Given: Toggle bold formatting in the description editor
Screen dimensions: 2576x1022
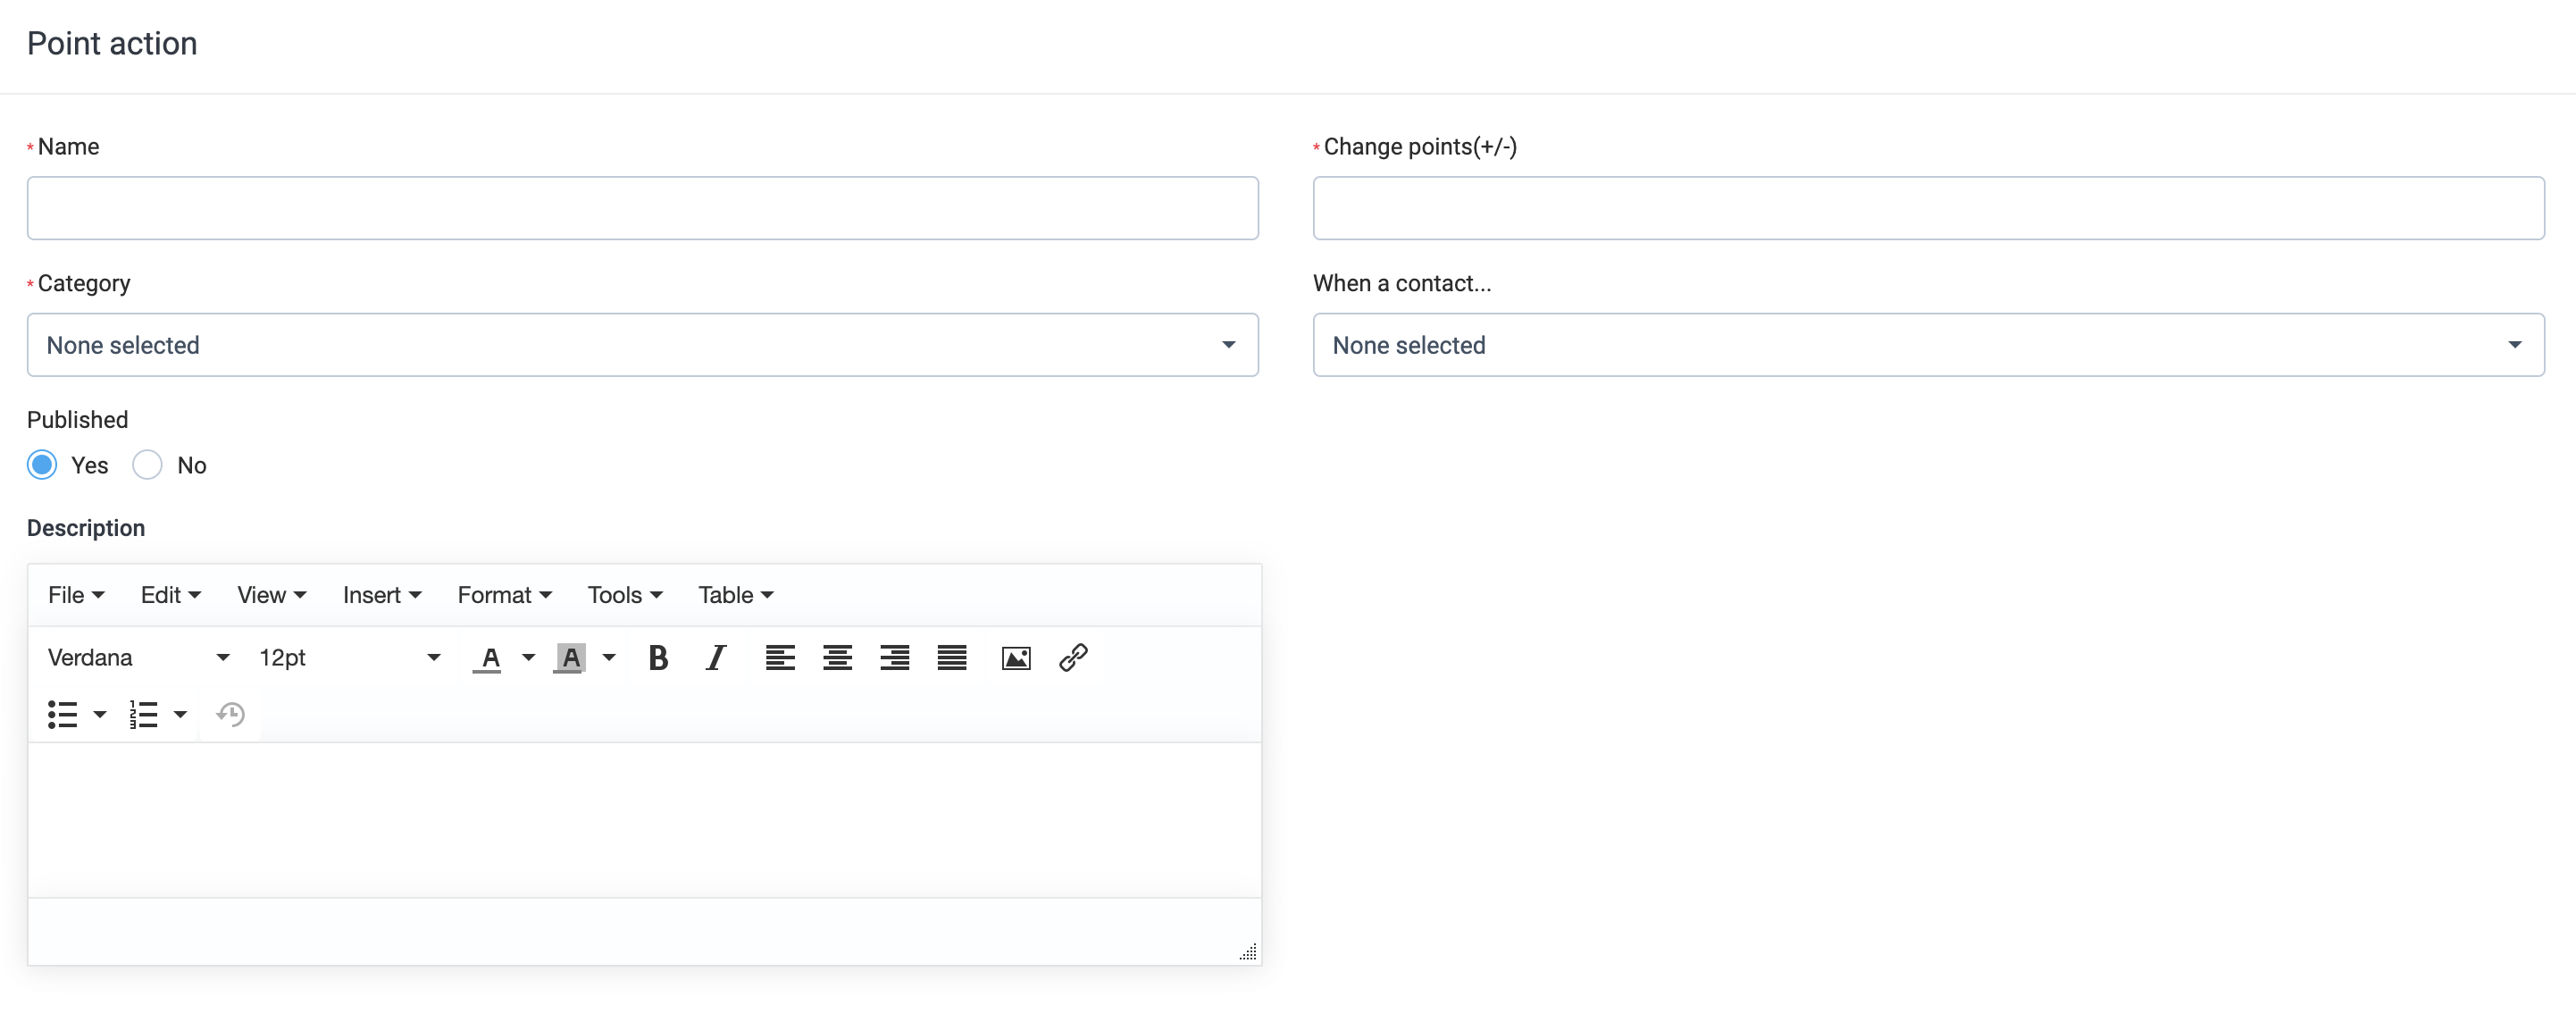Looking at the screenshot, I should 658,658.
